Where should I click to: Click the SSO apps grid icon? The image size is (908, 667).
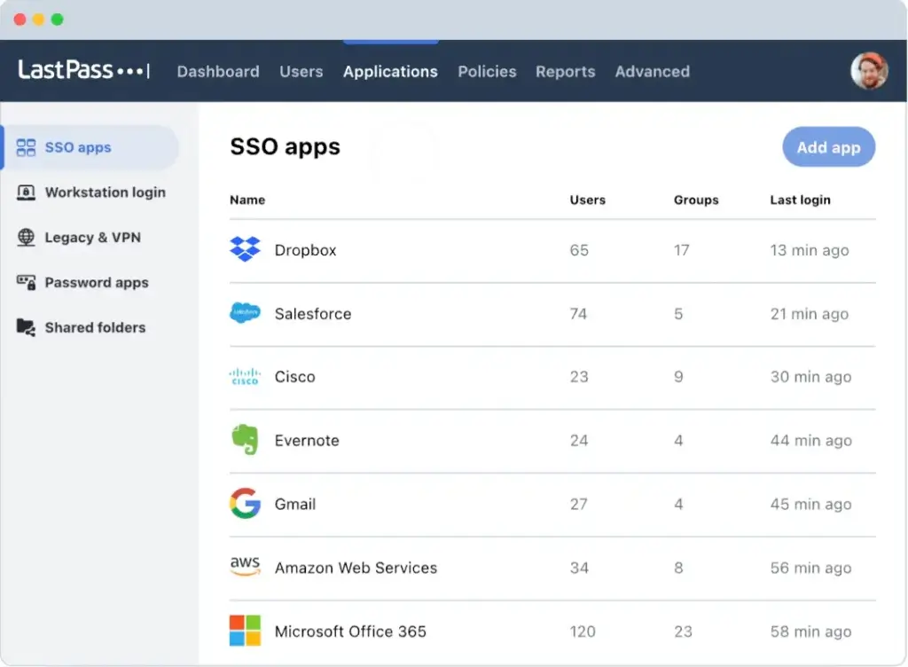pyautogui.click(x=26, y=147)
